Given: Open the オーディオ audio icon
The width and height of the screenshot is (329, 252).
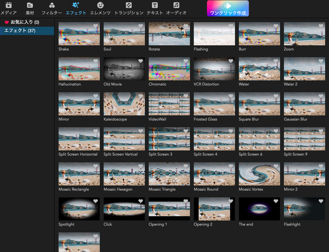Looking at the screenshot, I should (x=176, y=5).
